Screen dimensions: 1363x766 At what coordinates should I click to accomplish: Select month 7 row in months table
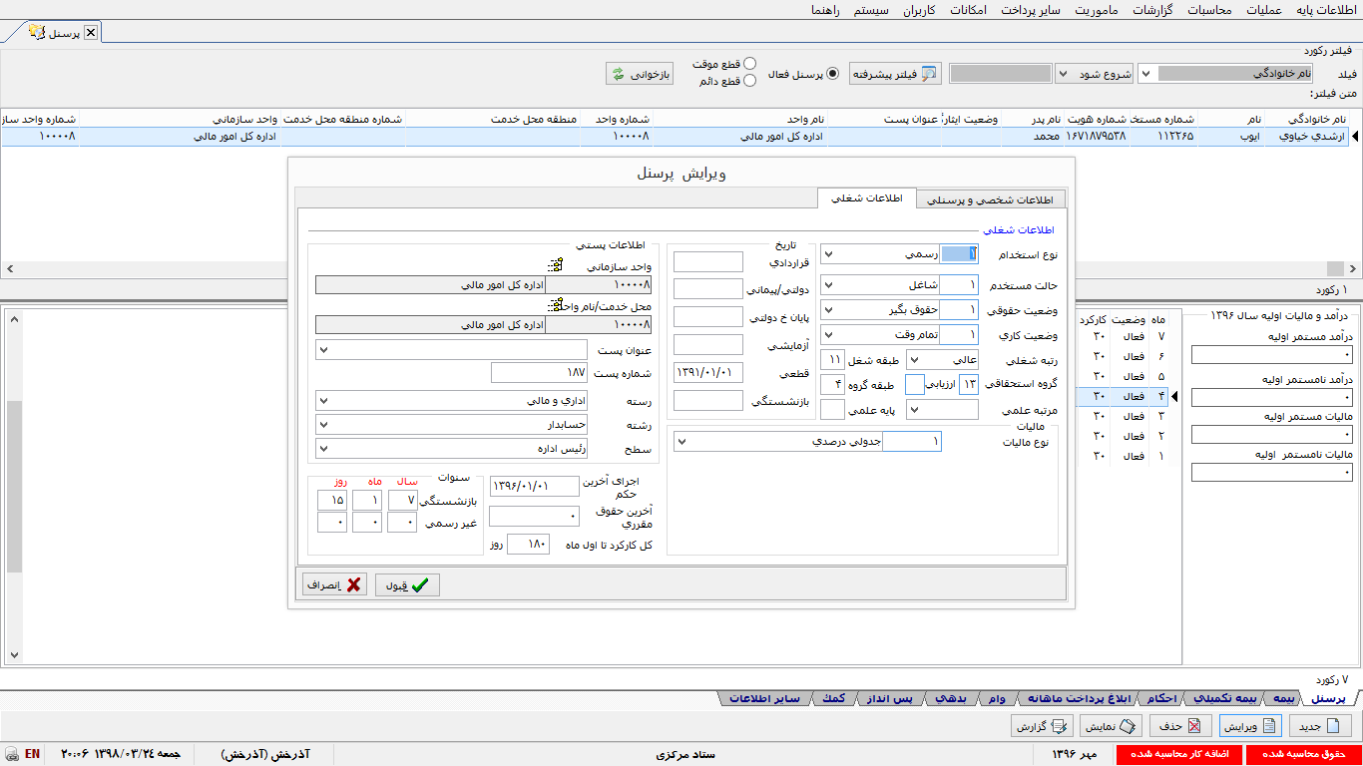(x=1130, y=336)
